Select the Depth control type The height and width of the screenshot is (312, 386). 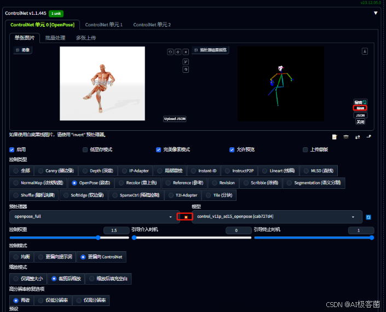(98, 171)
